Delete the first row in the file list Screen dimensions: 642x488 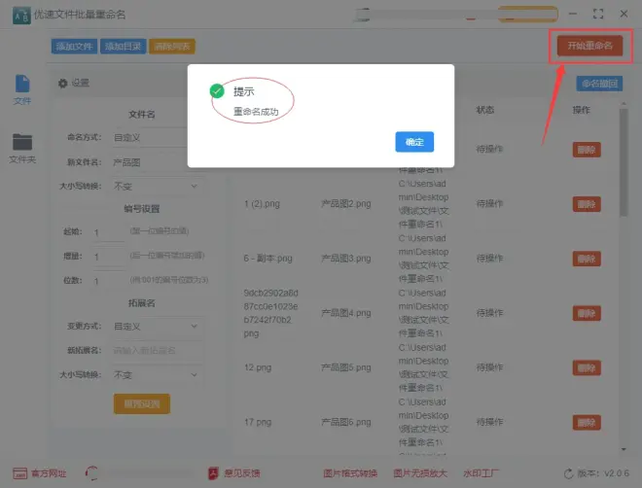[x=587, y=150]
